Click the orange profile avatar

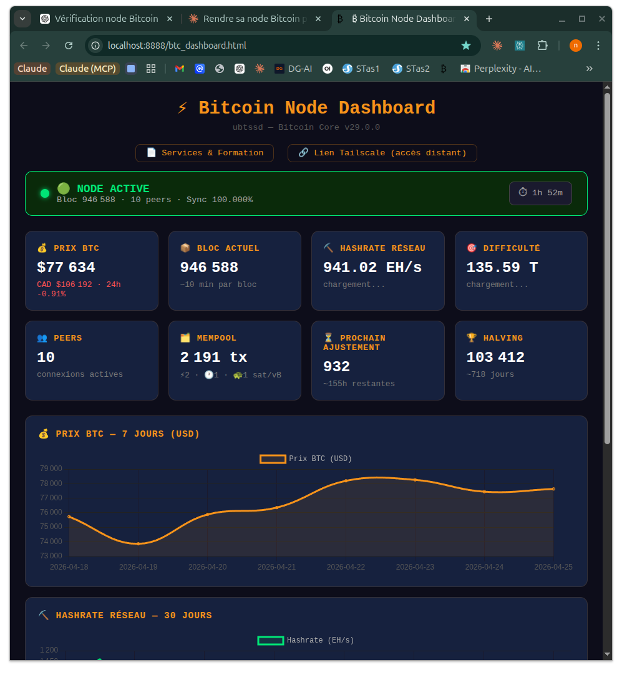(x=575, y=46)
